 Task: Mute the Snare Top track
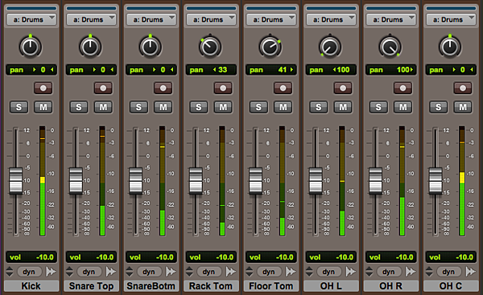pos(103,107)
